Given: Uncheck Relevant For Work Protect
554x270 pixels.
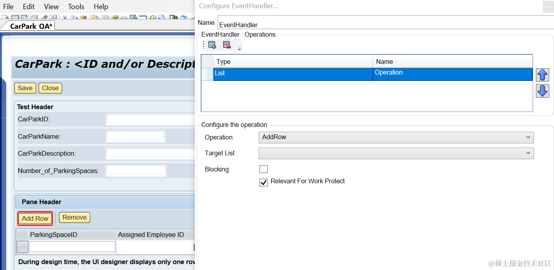Looking at the screenshot, I should 263,182.
